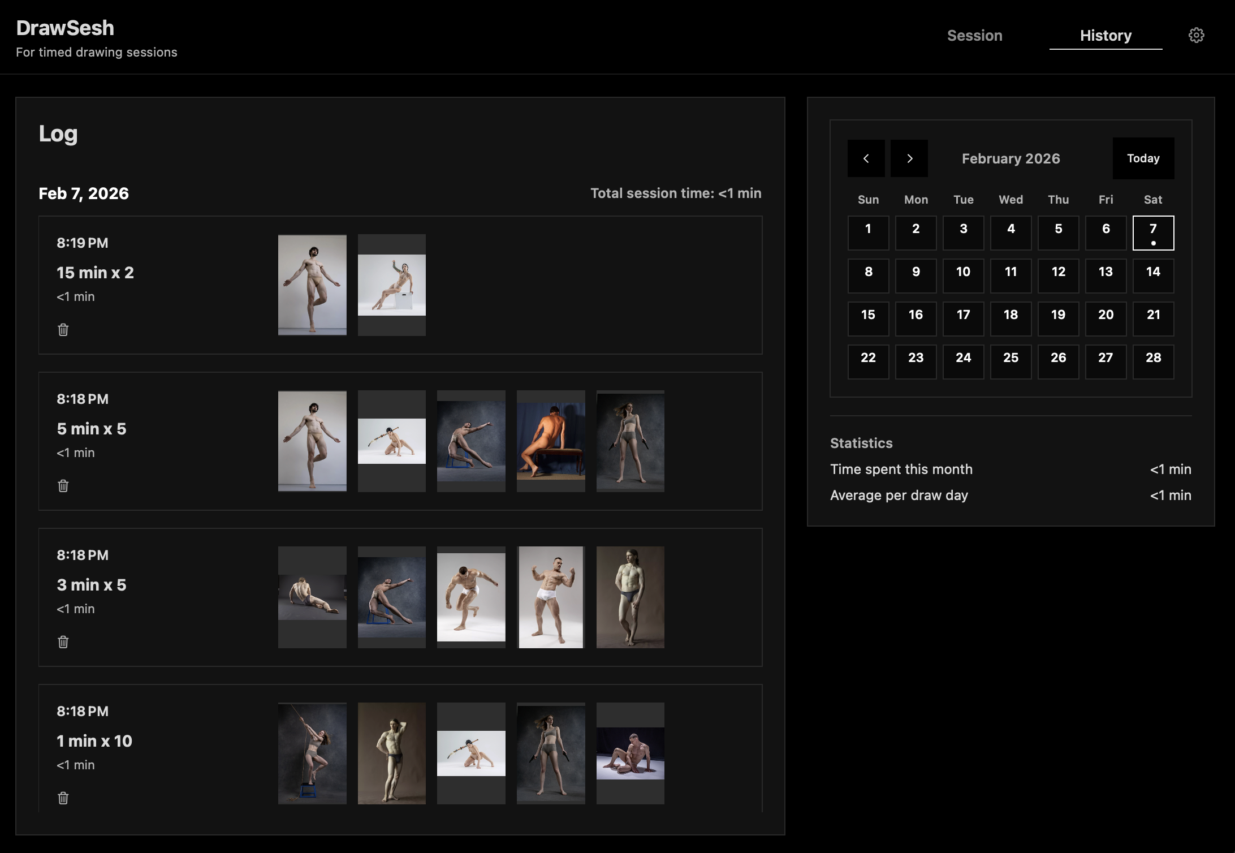This screenshot has height=853, width=1235.
Task: Delete the 5 min x 5 session
Action: click(63, 486)
